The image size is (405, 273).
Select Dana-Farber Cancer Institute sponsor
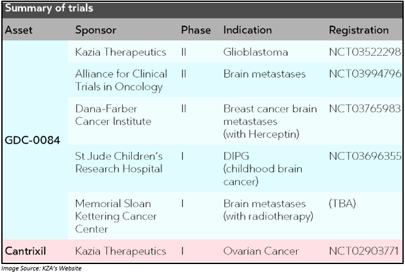point(113,115)
